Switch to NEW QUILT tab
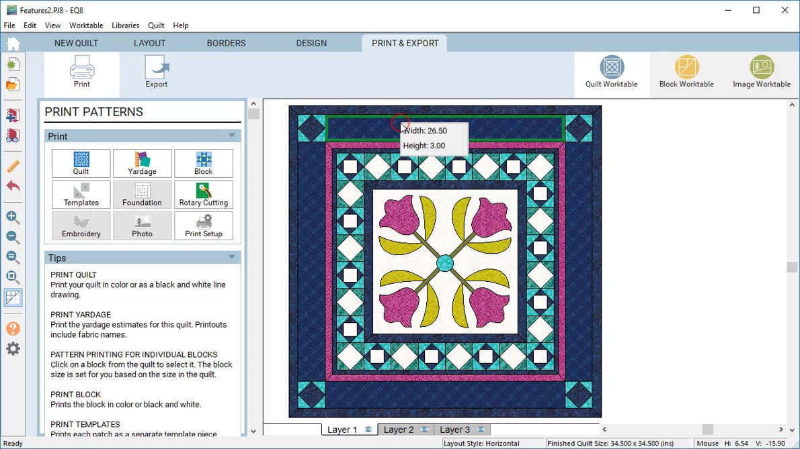This screenshot has width=800, height=449. point(76,43)
